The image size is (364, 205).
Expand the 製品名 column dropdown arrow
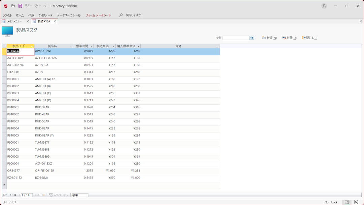pyautogui.click(x=72, y=46)
